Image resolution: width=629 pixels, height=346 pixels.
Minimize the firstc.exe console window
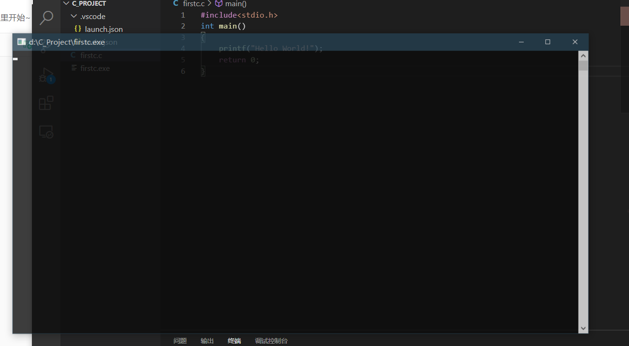click(521, 42)
